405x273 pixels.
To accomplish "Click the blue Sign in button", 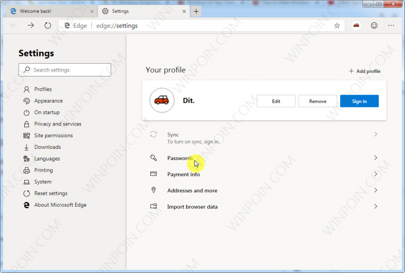I will (359, 101).
